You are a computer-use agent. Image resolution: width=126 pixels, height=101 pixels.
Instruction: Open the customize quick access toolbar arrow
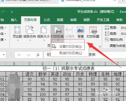pyautogui.click(x=12, y=12)
